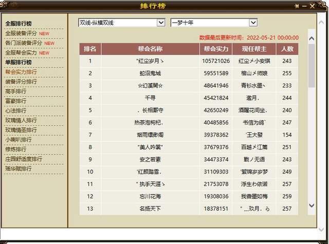
Task: Click guild strength value 39378362
Action: [216, 135]
